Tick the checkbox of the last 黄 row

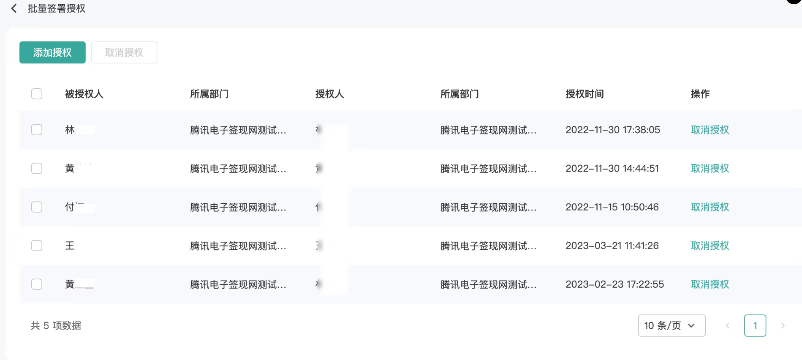36,284
